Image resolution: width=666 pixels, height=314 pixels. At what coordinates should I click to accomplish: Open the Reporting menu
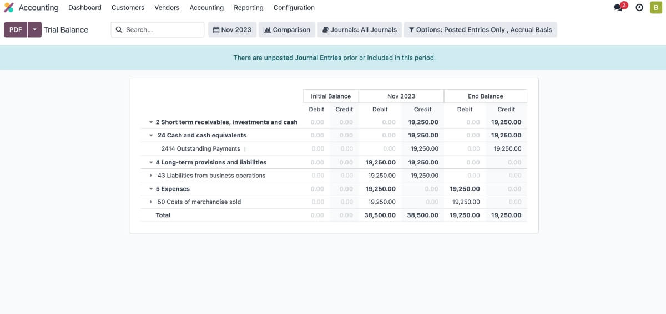tap(249, 8)
